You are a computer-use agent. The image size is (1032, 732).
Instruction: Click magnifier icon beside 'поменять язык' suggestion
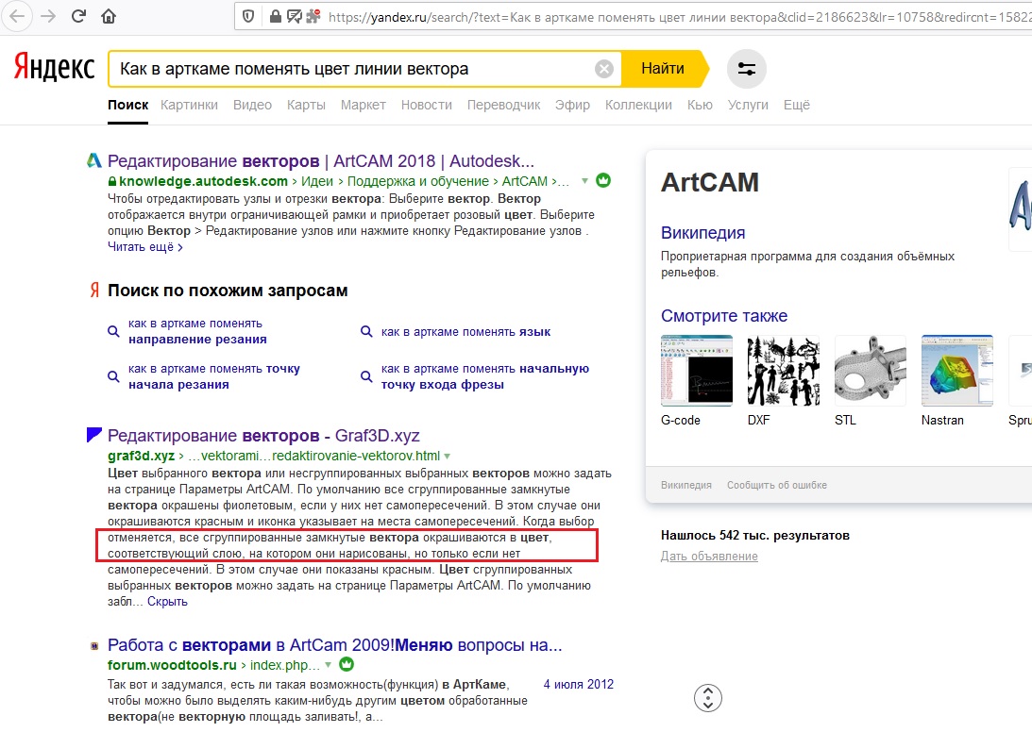click(x=366, y=331)
